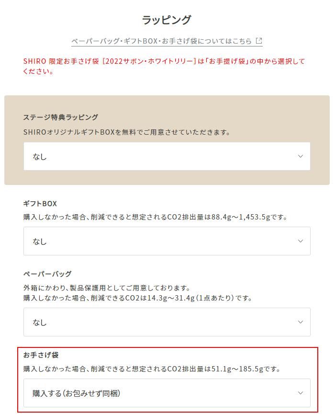Click the chevron in the ステージ特典ラッピング select

(x=301, y=156)
